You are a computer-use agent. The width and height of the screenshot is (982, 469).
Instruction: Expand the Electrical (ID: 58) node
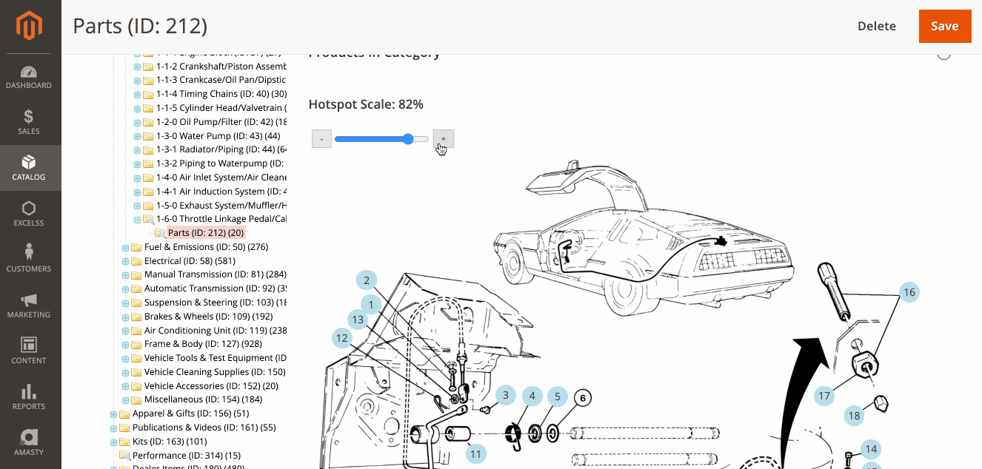pos(125,261)
